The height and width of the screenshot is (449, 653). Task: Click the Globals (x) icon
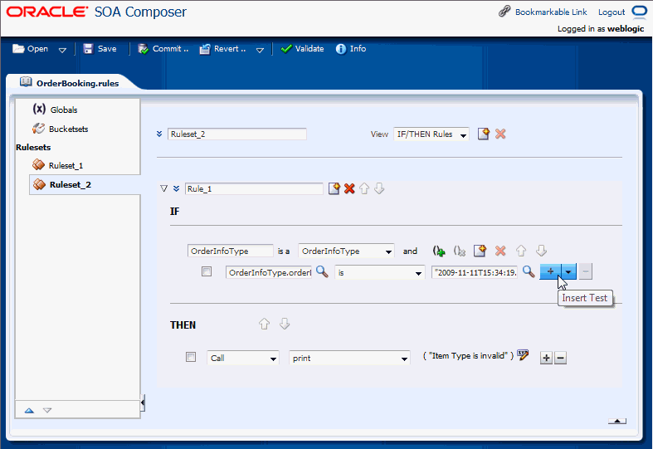(x=39, y=109)
